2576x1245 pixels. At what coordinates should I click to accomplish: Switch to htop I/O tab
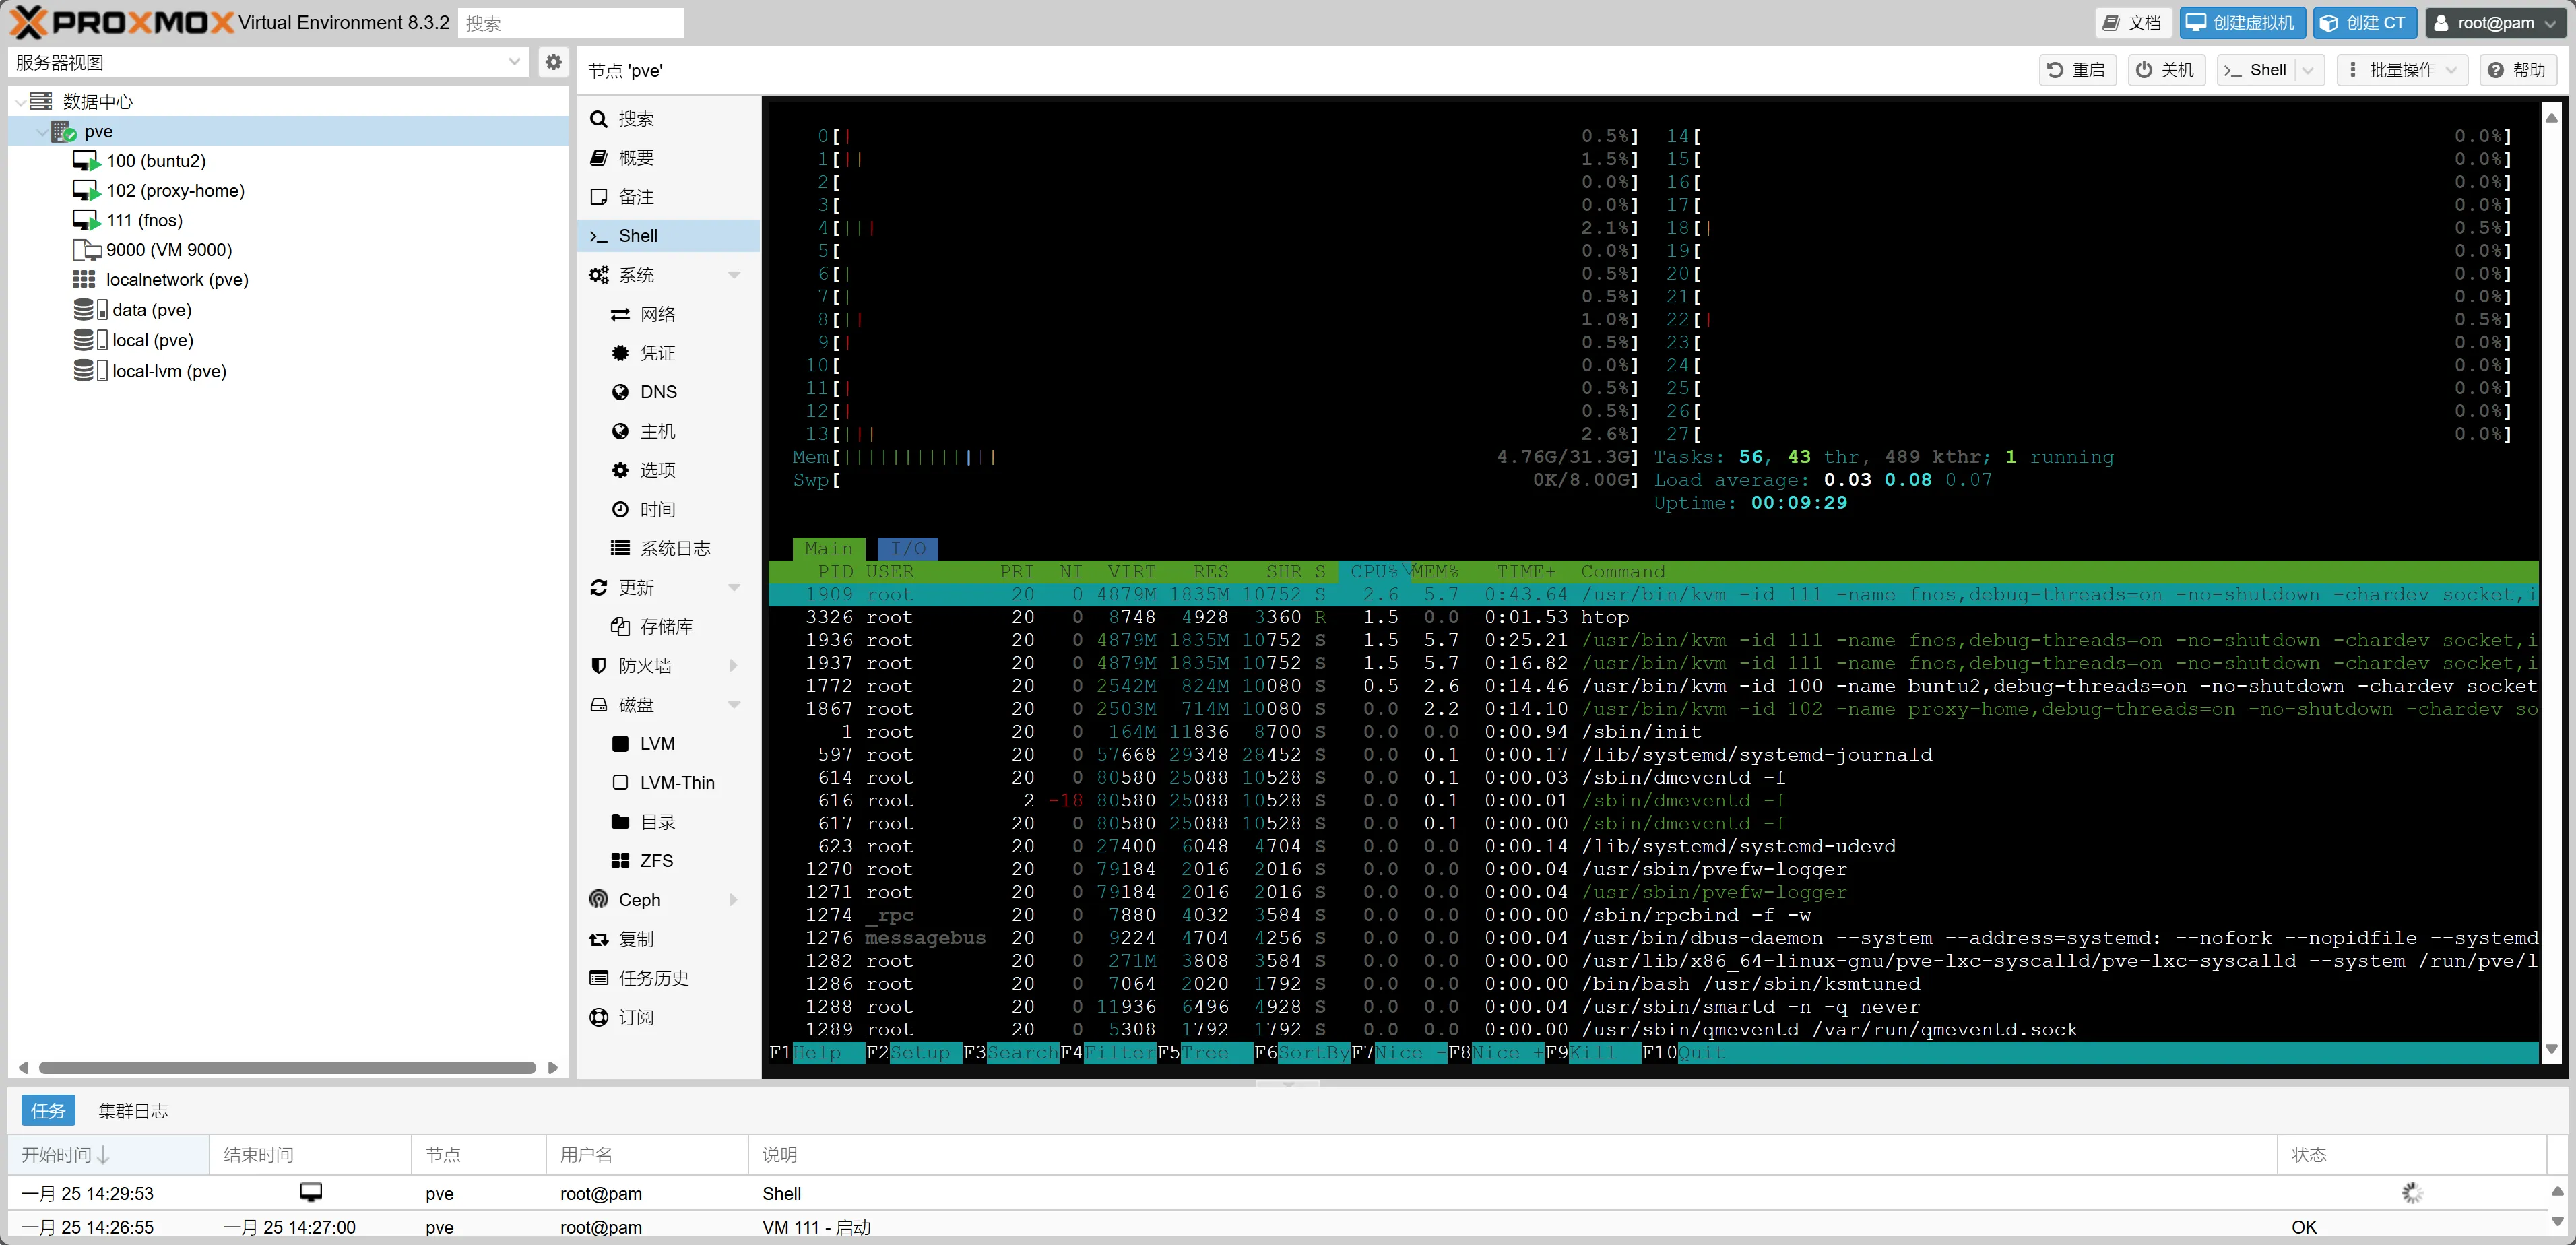click(907, 549)
